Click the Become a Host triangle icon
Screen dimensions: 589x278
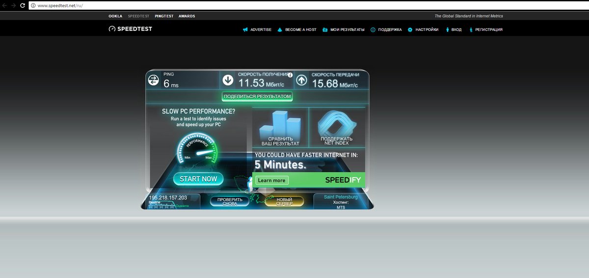[280, 30]
